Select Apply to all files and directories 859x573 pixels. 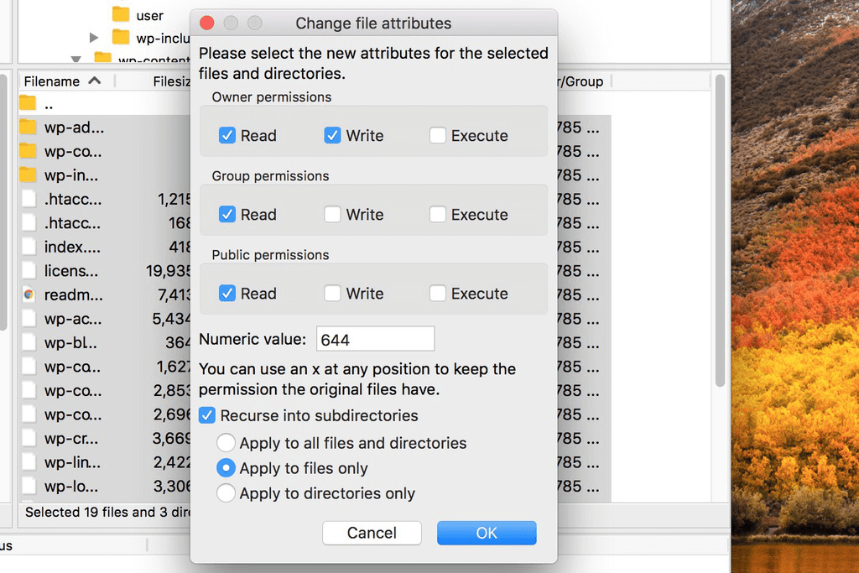point(226,443)
